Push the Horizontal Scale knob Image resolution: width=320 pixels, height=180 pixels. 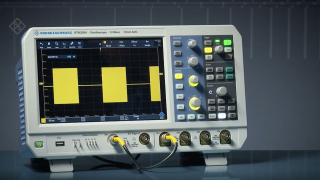pos(193,61)
